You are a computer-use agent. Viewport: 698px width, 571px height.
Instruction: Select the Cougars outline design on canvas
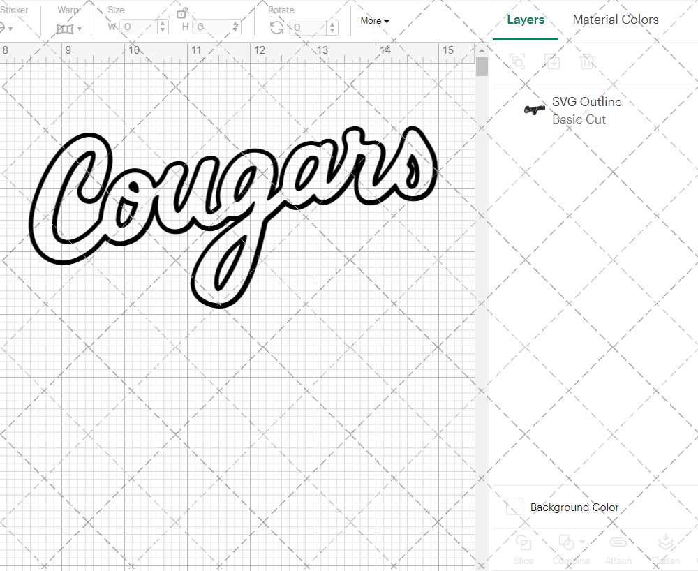point(234,216)
